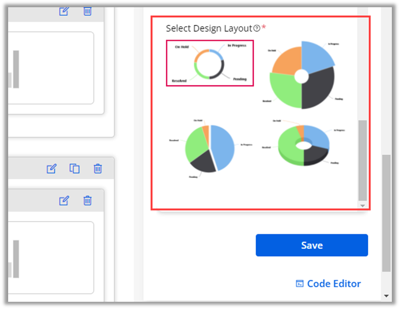Image resolution: width=400 pixels, height=309 pixels.
Task: Select the thin donut ring chart layout
Action: click(x=210, y=63)
